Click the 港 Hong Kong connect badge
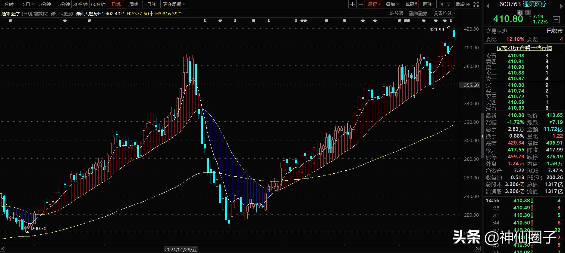The image size is (565, 253). pos(527,12)
